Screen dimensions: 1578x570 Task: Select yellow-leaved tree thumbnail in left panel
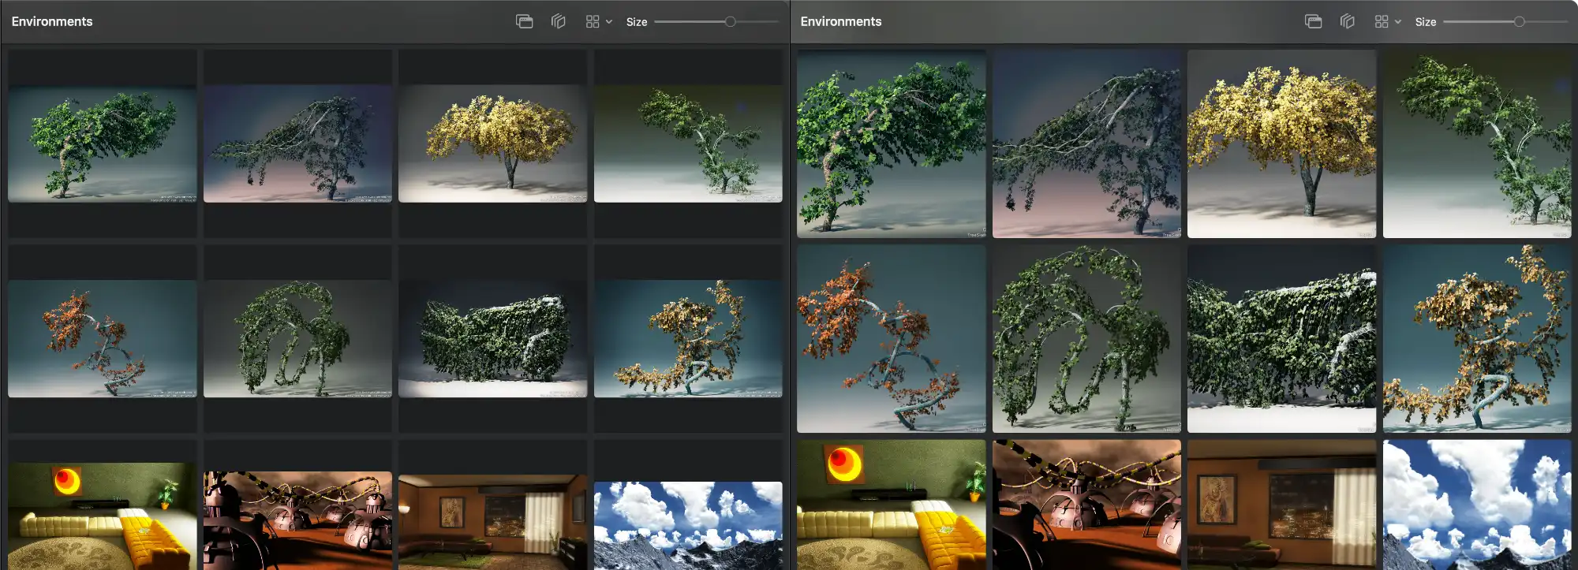pos(493,143)
